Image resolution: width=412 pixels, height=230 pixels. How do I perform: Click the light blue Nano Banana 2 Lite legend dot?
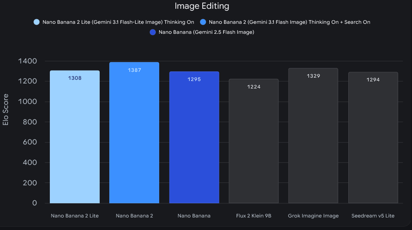[x=36, y=22]
